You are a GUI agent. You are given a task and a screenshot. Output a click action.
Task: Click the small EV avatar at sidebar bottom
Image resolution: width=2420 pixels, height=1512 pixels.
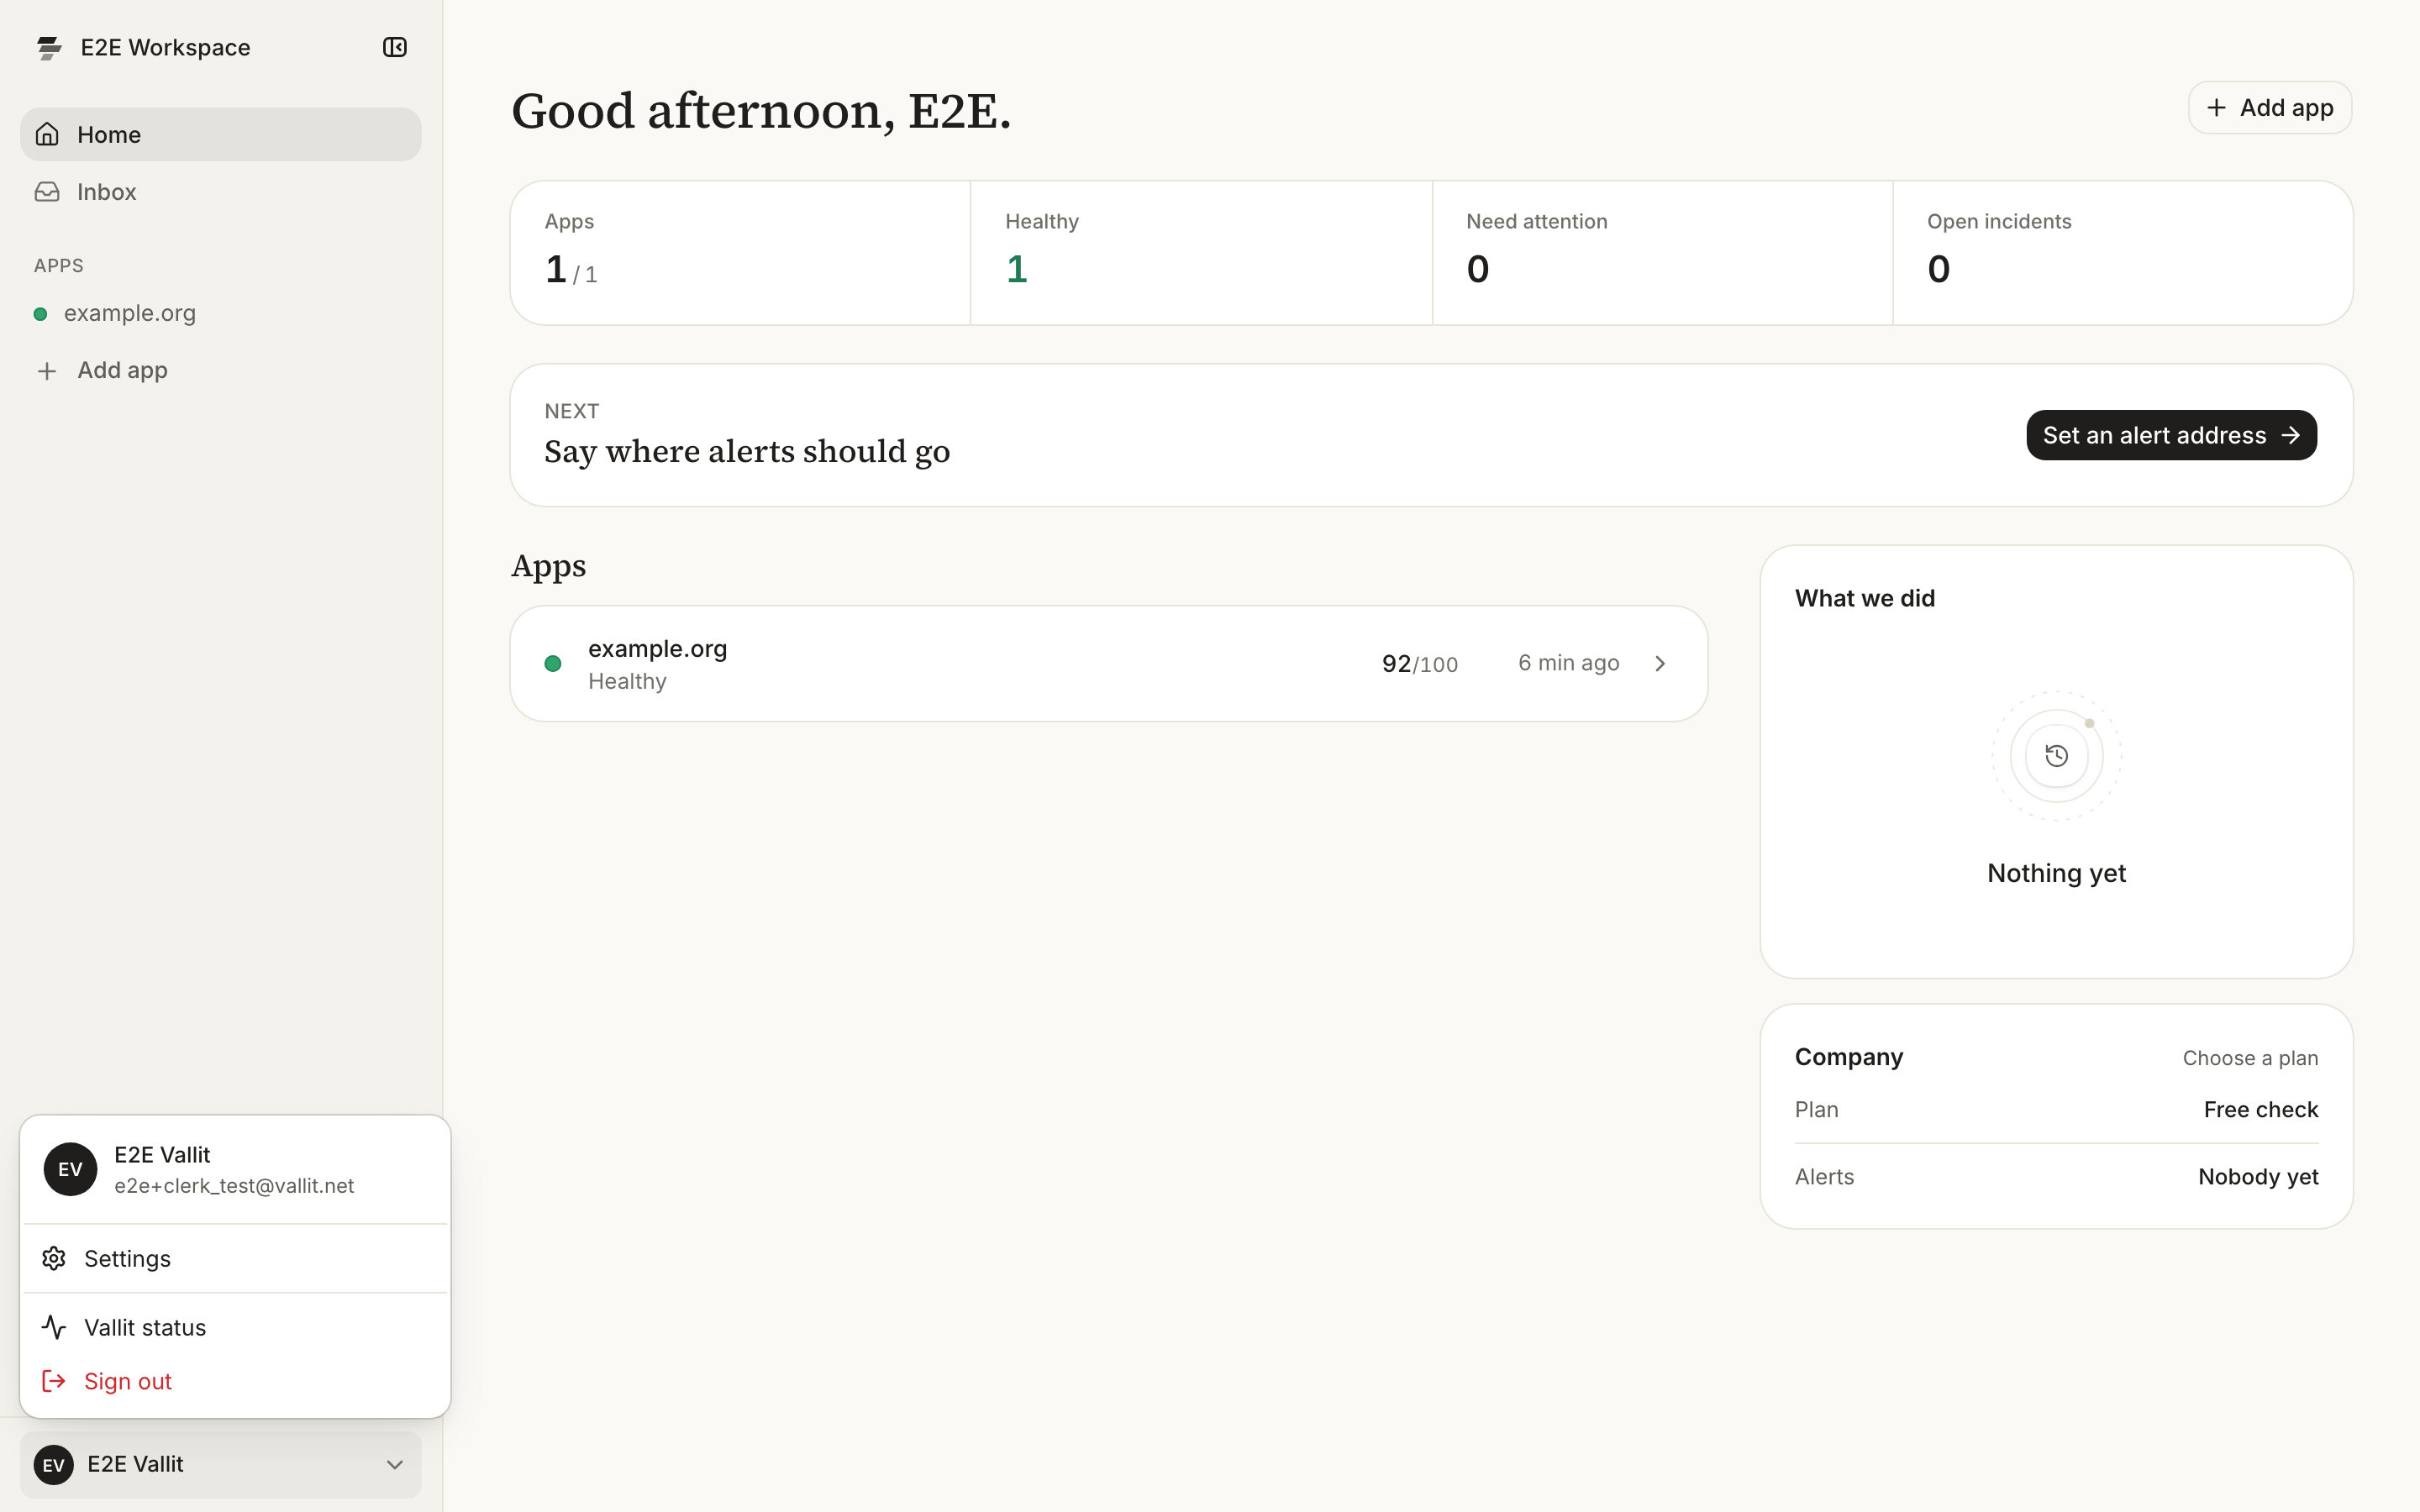54,1465
